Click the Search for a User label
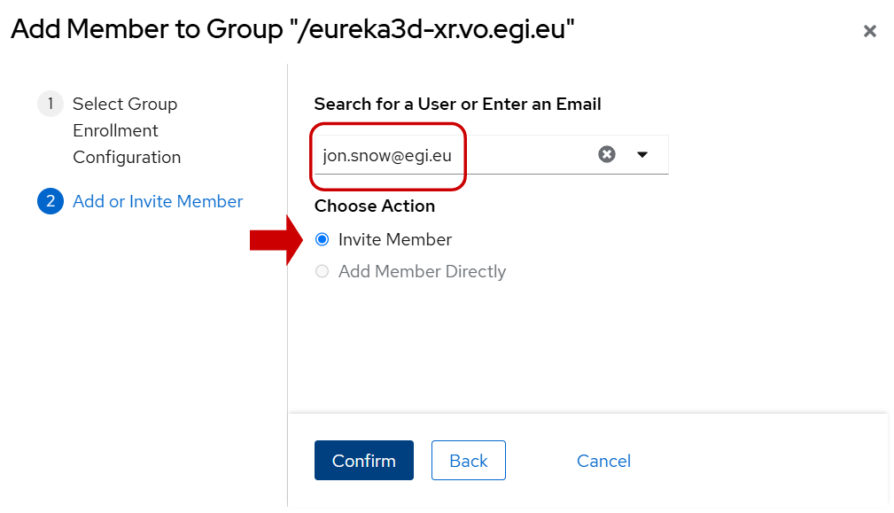 (457, 104)
